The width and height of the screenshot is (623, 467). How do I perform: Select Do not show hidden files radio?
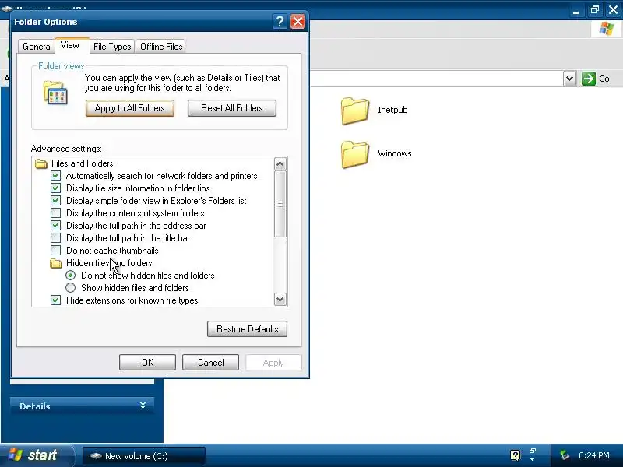70,276
